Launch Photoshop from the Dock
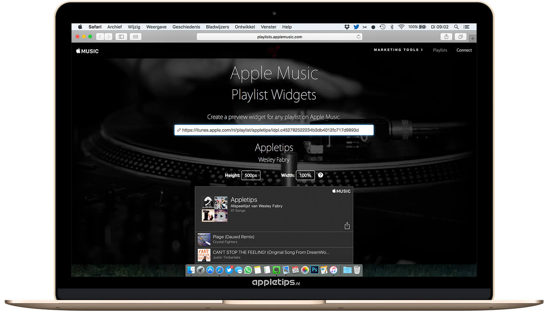547x312 pixels. [314, 270]
